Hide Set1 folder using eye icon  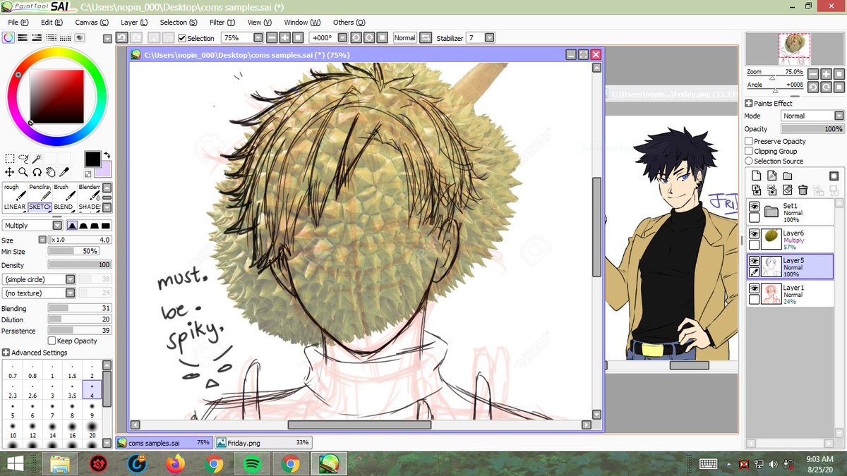point(755,207)
